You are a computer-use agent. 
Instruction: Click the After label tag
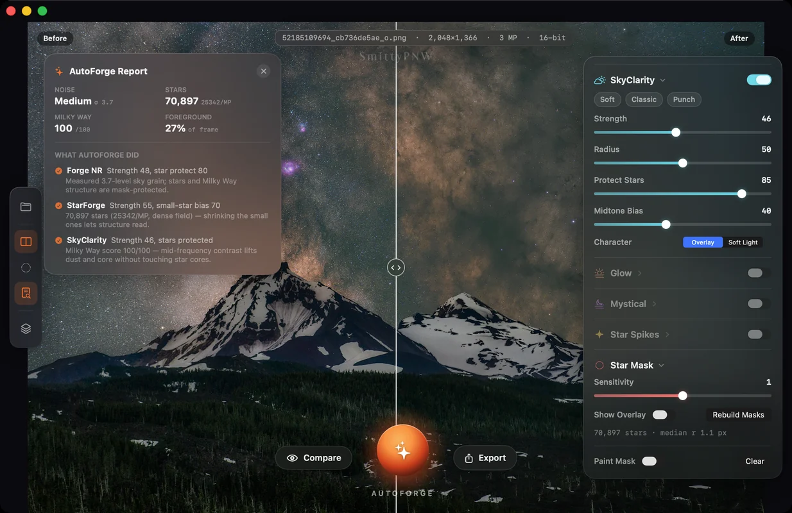coord(739,38)
